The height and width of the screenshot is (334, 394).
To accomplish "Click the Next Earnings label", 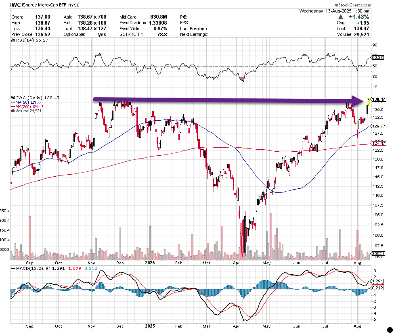I will pyautogui.click(x=194, y=34).
